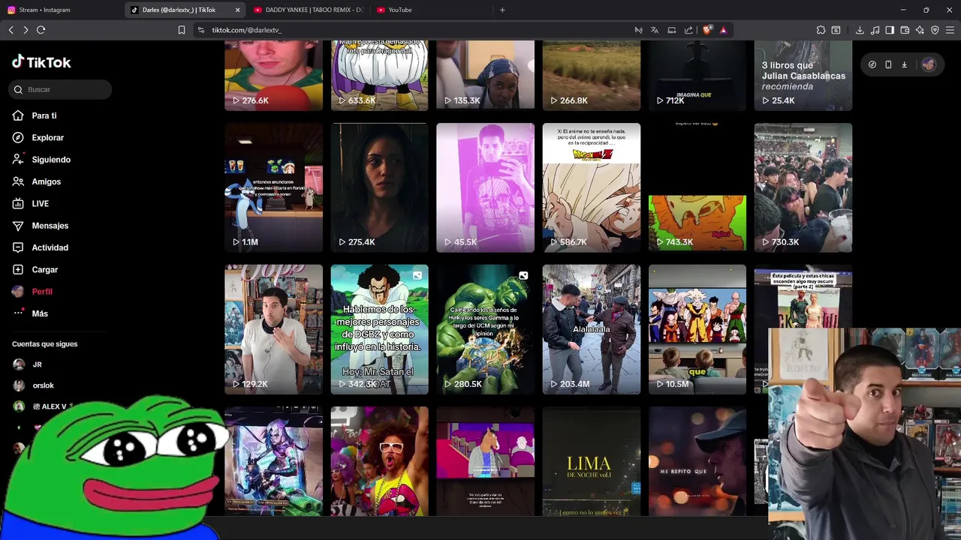
Task: Go back in browser history
Action: coord(11,30)
